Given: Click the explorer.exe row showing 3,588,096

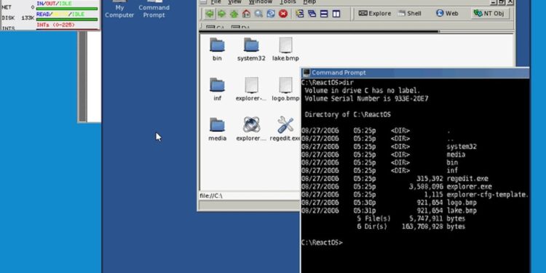Looking at the screenshot, I should (397, 186).
